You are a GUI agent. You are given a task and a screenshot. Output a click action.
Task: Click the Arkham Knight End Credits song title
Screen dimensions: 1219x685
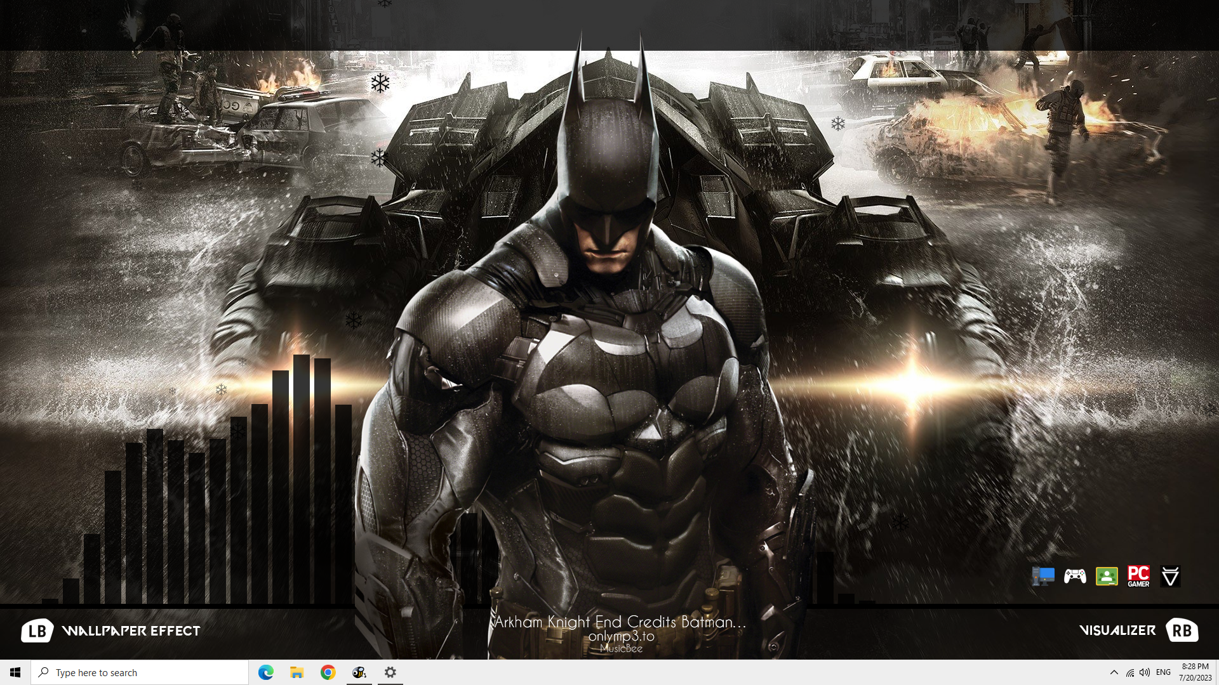[620, 622]
